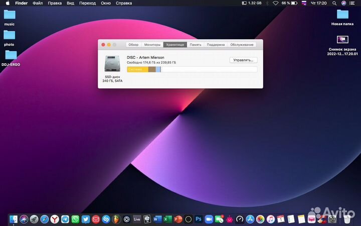This screenshot has width=361, height=226.
Task: Launch Photos app from the dock
Action: tap(260, 219)
